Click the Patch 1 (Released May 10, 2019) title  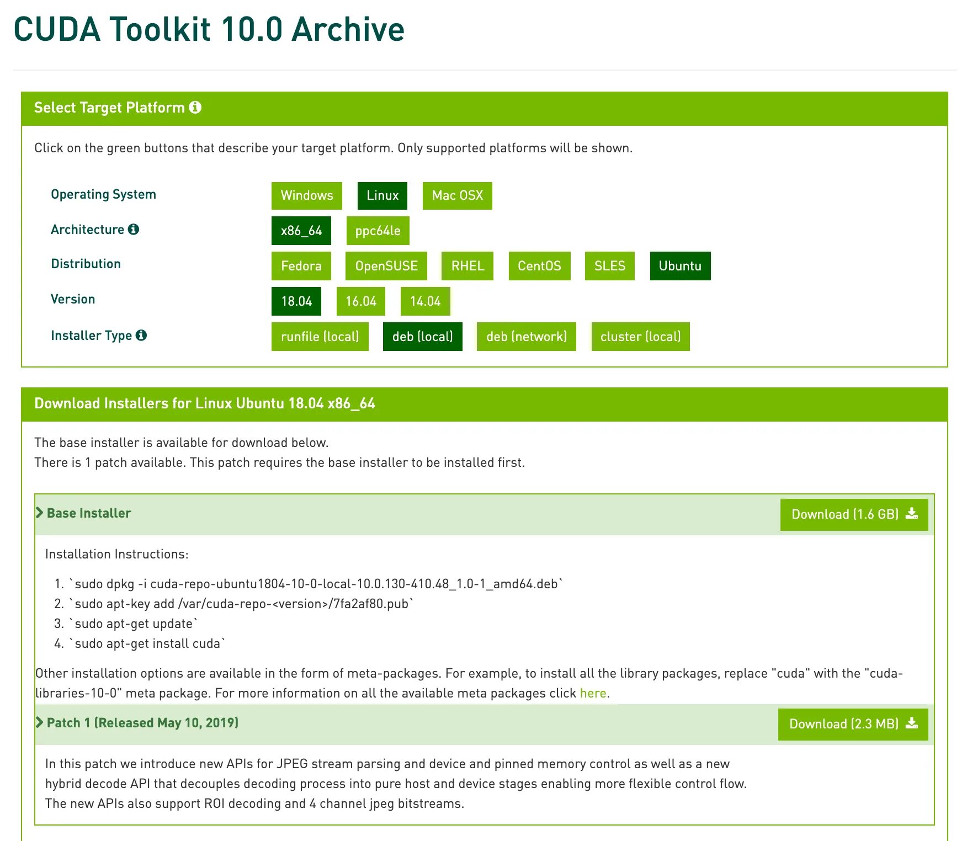pyautogui.click(x=142, y=723)
